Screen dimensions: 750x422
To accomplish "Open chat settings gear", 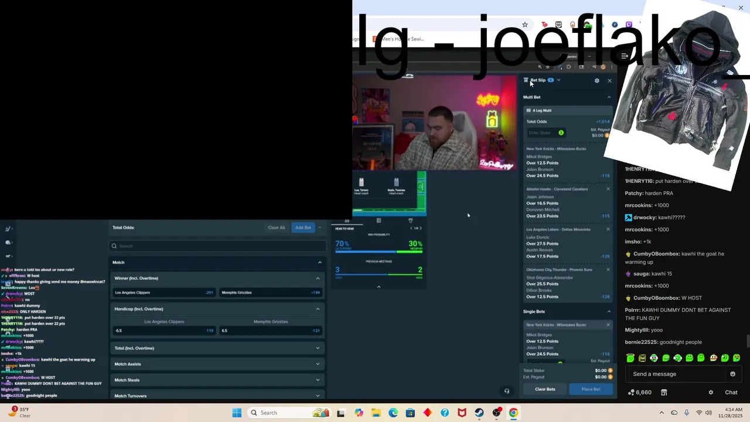I will click(x=711, y=393).
